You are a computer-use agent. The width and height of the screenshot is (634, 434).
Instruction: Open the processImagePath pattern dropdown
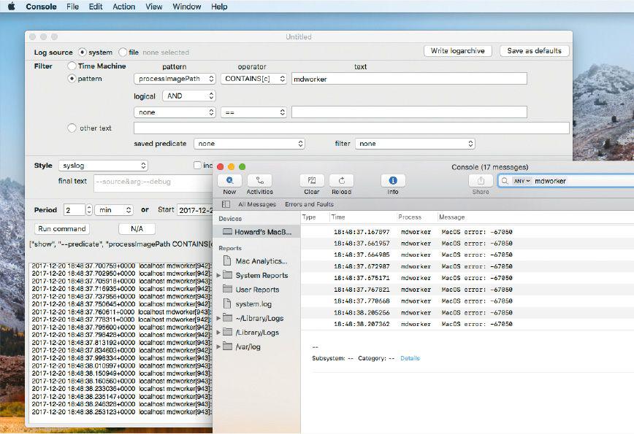tap(175, 79)
